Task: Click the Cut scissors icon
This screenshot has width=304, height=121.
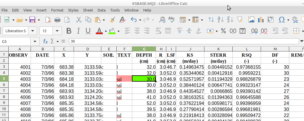Action: 79,20
